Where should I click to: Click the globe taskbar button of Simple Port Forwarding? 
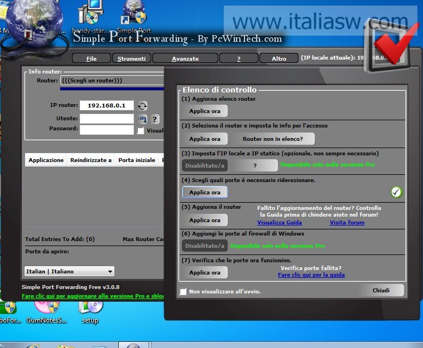point(133,345)
